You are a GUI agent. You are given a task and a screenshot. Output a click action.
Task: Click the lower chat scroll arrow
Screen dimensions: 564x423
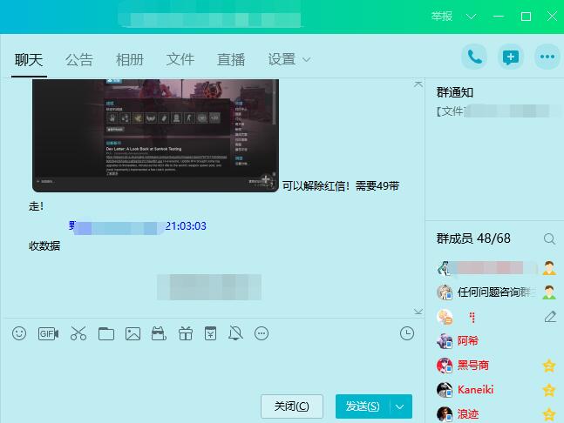coord(418,311)
